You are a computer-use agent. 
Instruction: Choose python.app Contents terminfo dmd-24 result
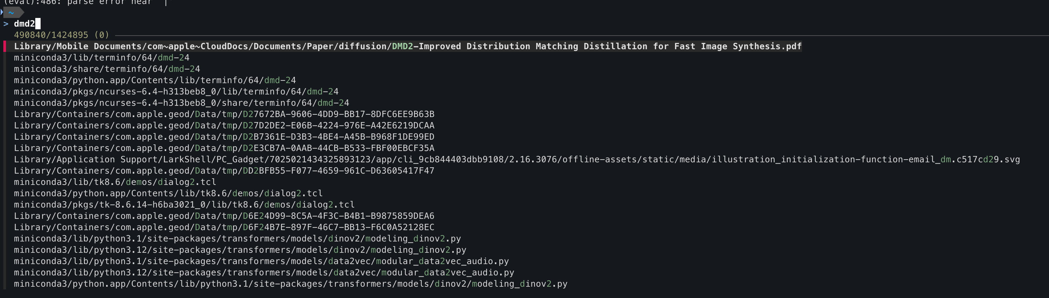click(155, 80)
